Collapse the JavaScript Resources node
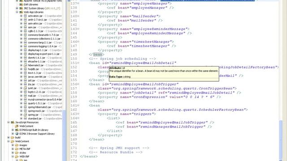 point(9,122)
